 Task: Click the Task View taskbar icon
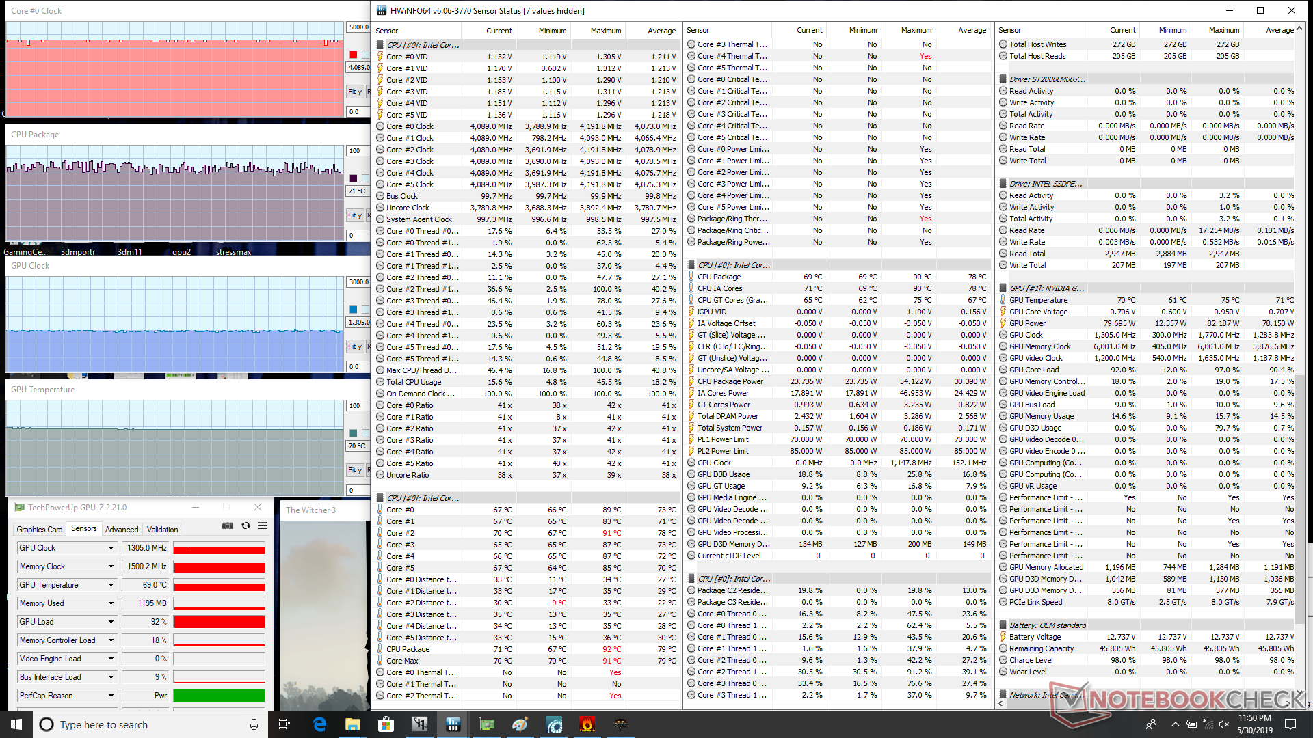coord(284,724)
